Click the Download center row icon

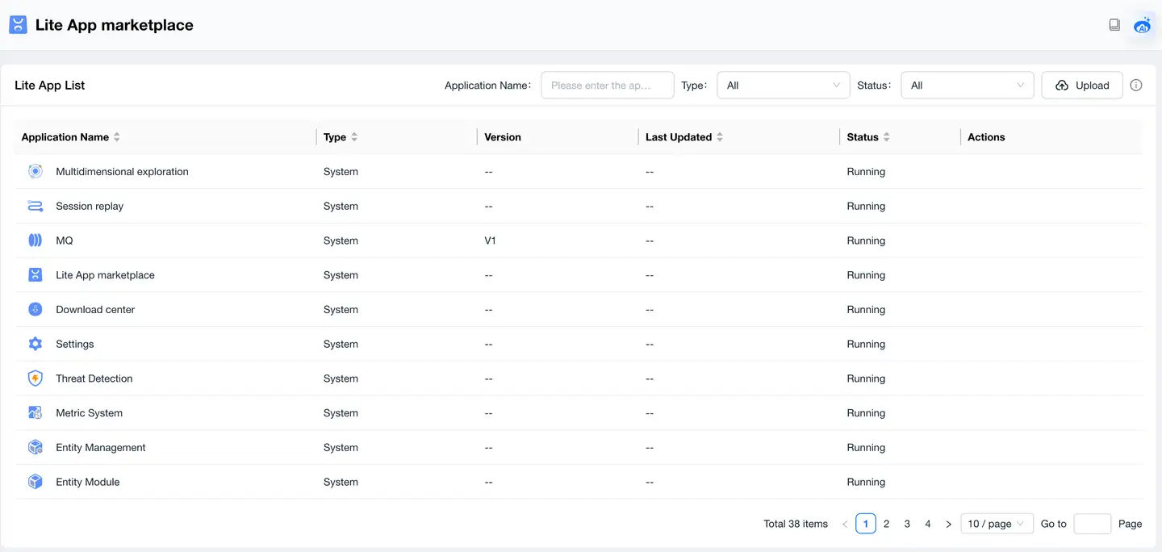tap(36, 309)
